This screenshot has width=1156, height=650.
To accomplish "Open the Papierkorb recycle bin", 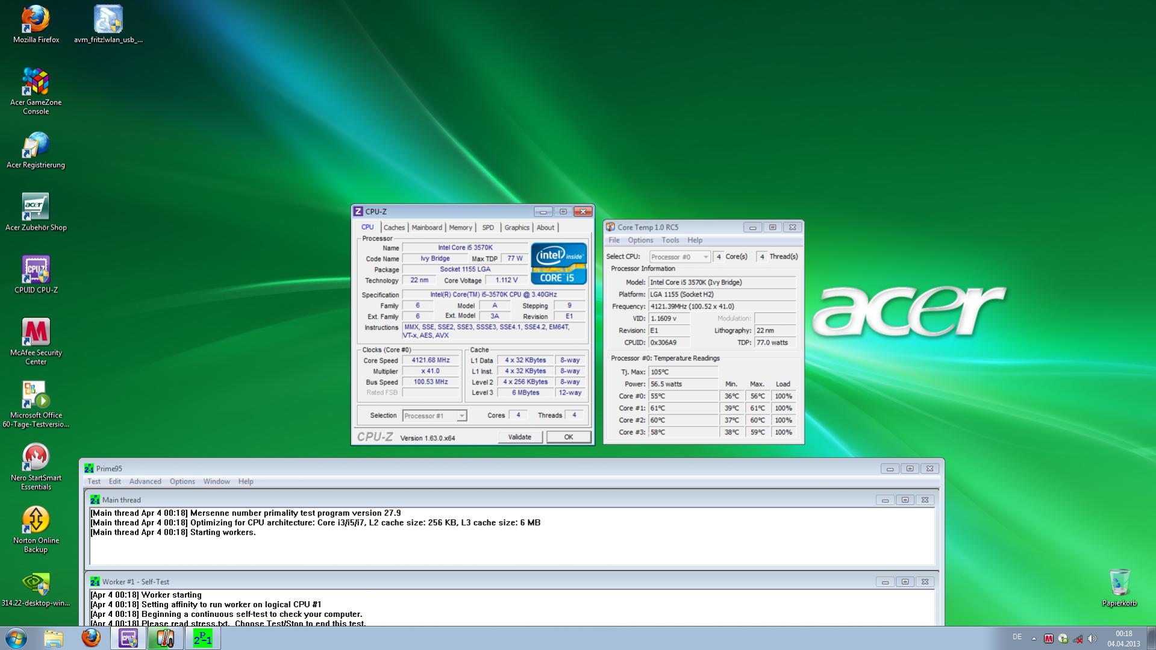I will pyautogui.click(x=1119, y=587).
